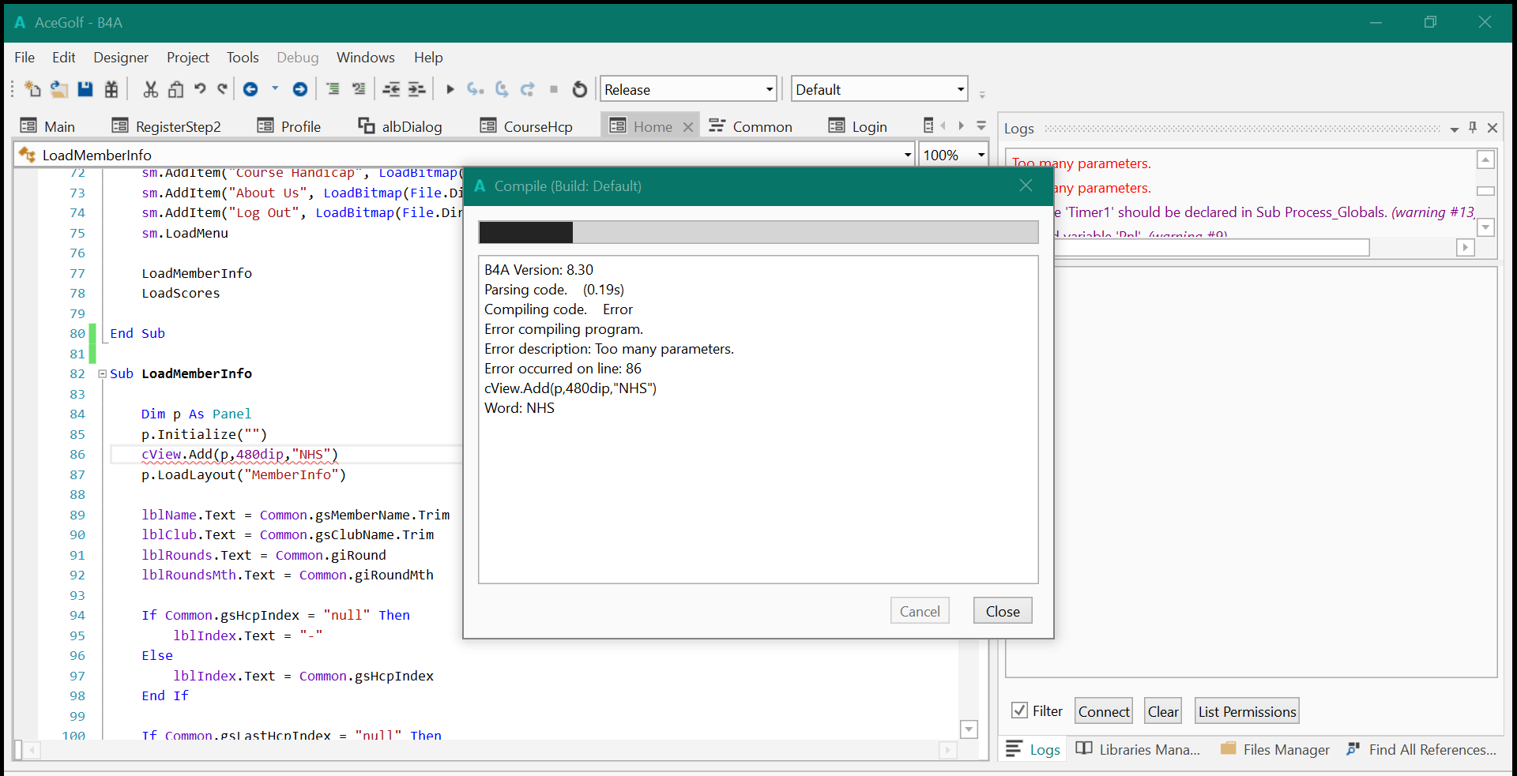Toggle the Filter checkbox in Logs
Viewport: 1517px width, 776px height.
1019,710
